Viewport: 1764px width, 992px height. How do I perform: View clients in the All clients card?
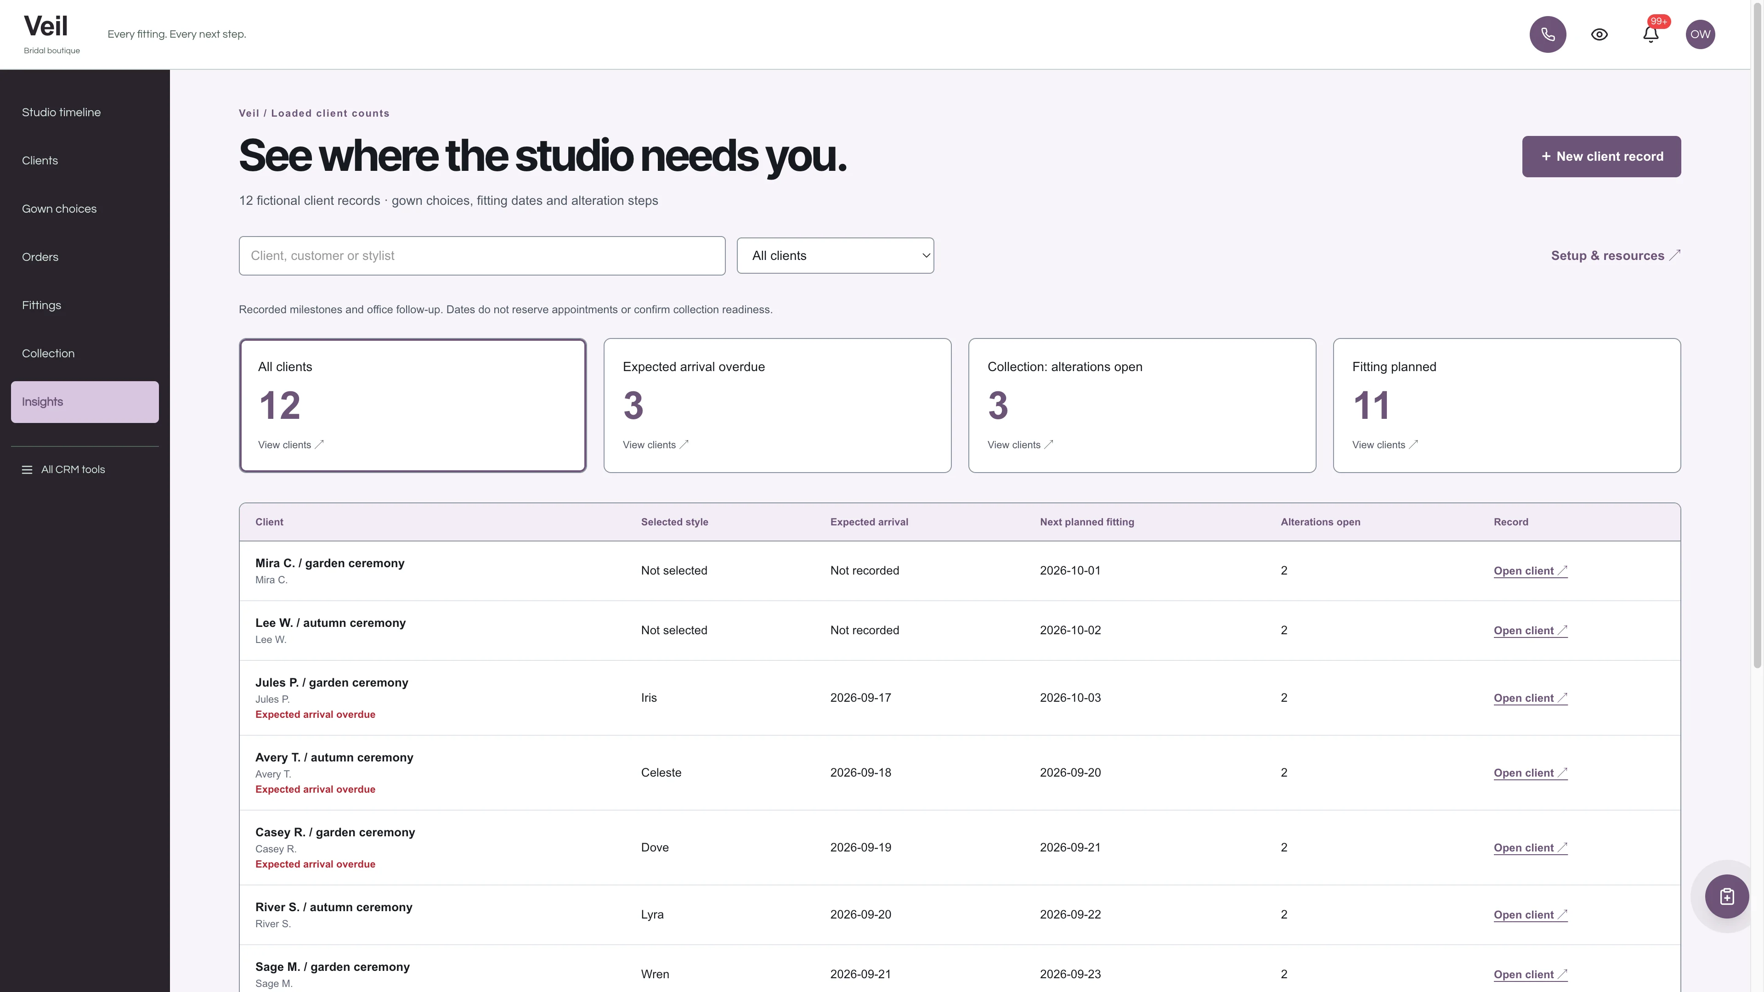point(291,445)
